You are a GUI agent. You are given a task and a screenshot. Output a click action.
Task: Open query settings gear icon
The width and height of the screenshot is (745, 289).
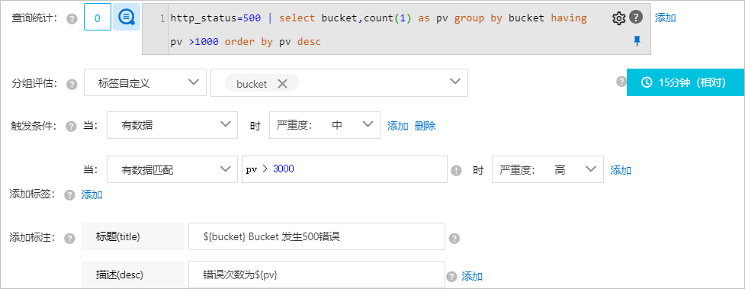pos(618,18)
